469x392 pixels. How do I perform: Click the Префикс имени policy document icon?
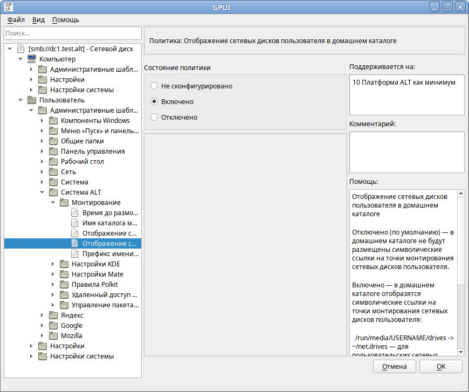[75, 253]
